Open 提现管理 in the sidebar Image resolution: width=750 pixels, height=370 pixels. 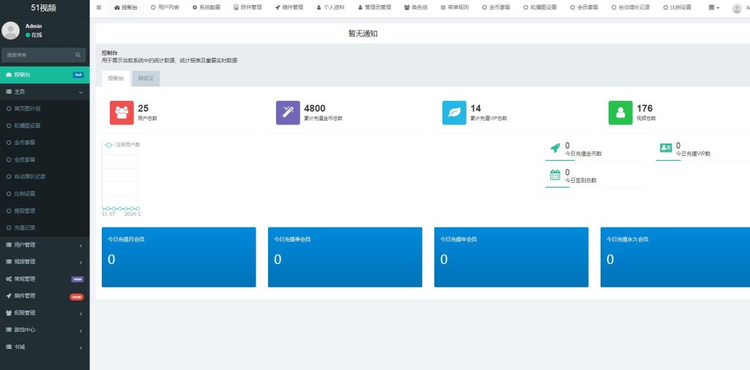pos(45,211)
